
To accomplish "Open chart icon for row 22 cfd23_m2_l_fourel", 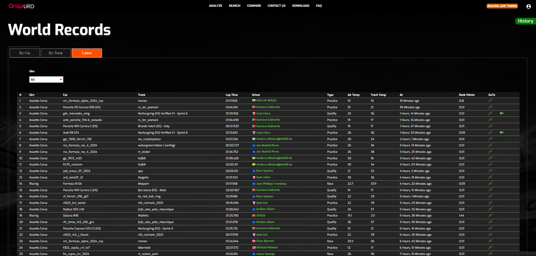I will coord(490,235).
